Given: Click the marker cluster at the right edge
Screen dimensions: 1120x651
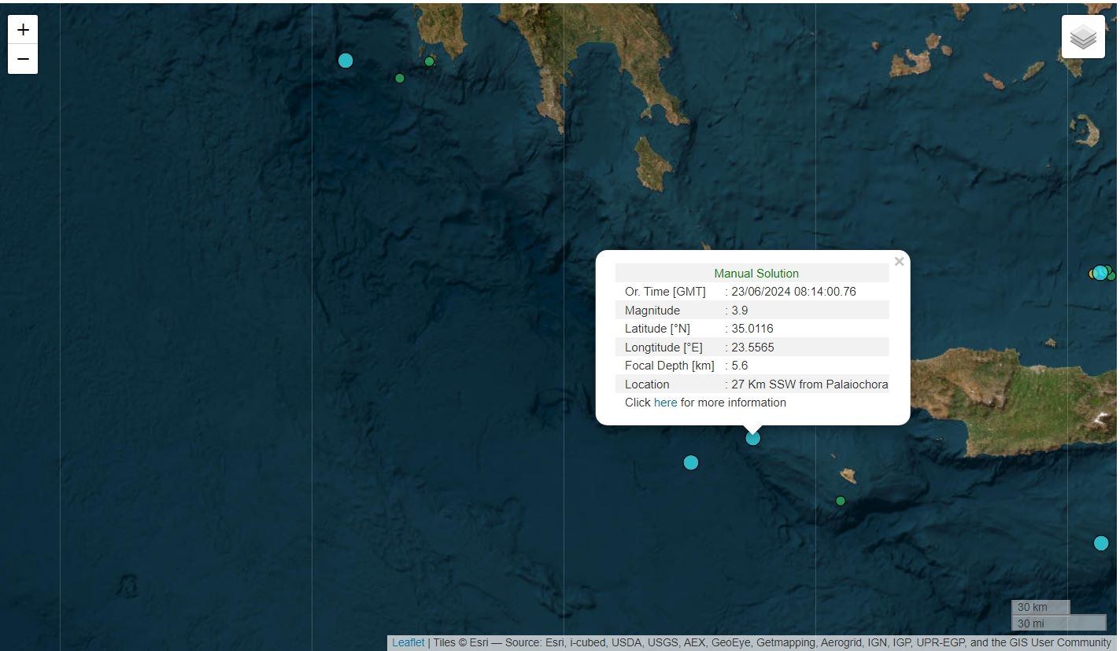Looking at the screenshot, I should pos(1100,273).
